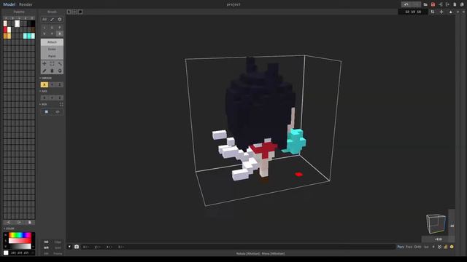Adjust the saturation red slider
The height and width of the screenshot is (262, 467).
pyautogui.click(x=20, y=241)
